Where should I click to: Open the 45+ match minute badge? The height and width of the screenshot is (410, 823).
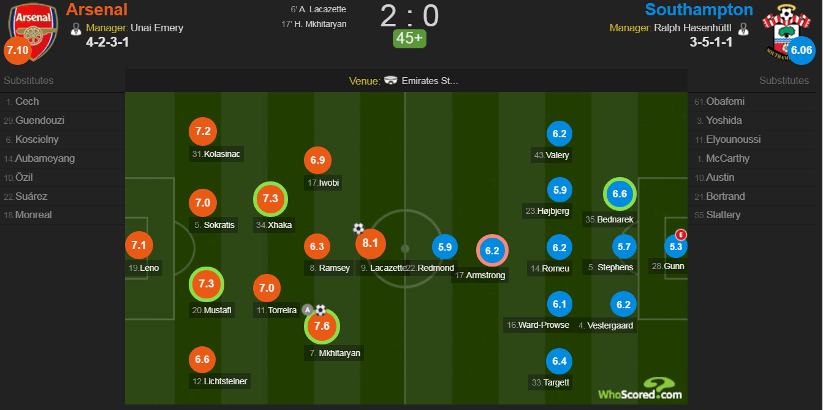point(409,38)
